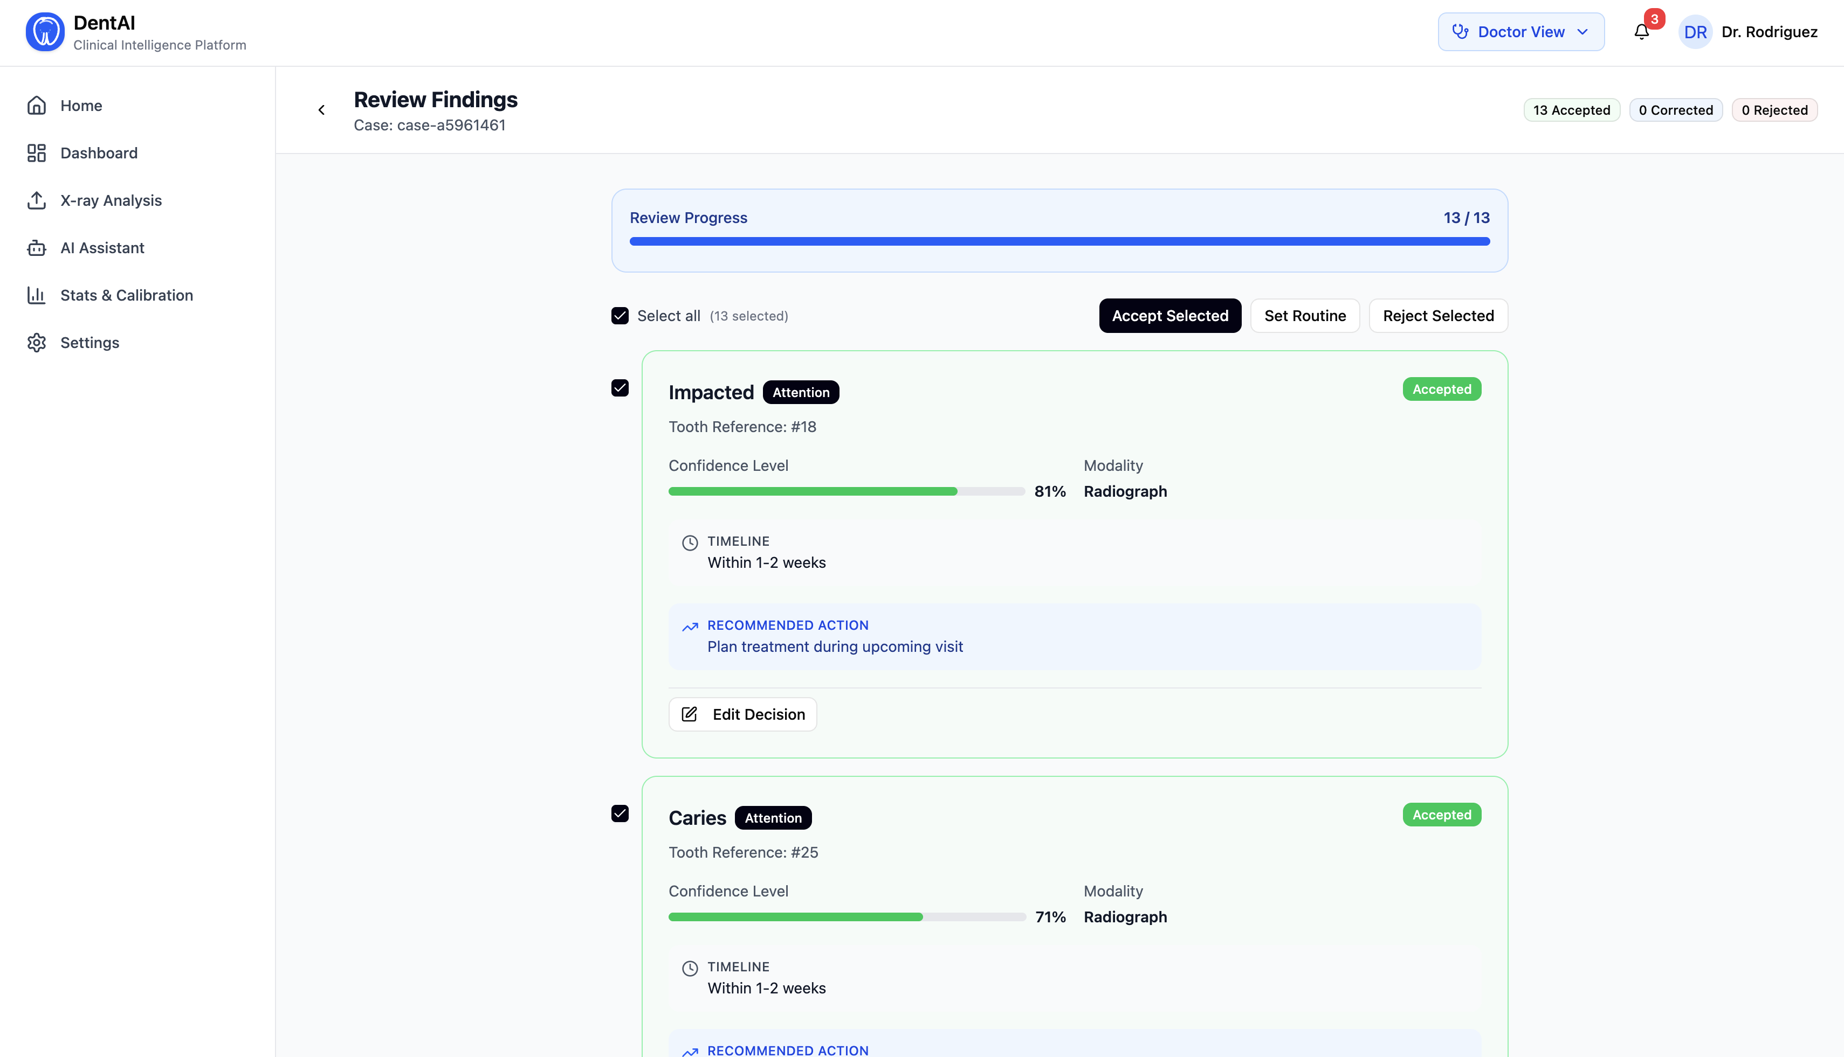Click the Dashboard grid icon
This screenshot has height=1057, width=1844.
(36, 153)
